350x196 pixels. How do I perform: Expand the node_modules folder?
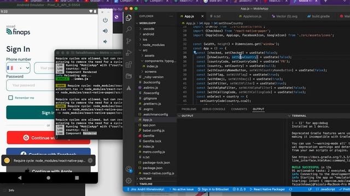154,45
